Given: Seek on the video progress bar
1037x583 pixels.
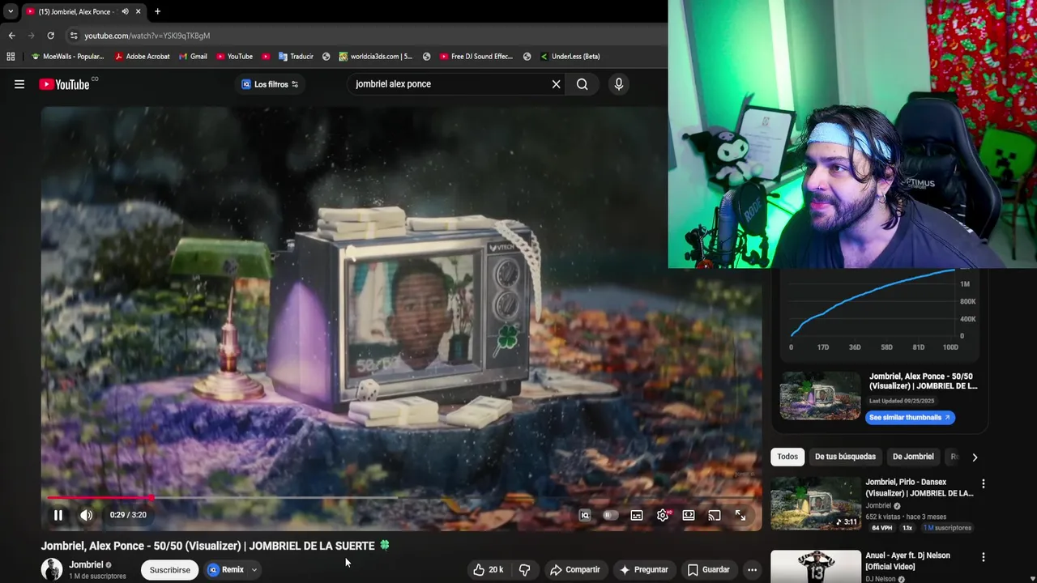Looking at the screenshot, I should click(401, 498).
